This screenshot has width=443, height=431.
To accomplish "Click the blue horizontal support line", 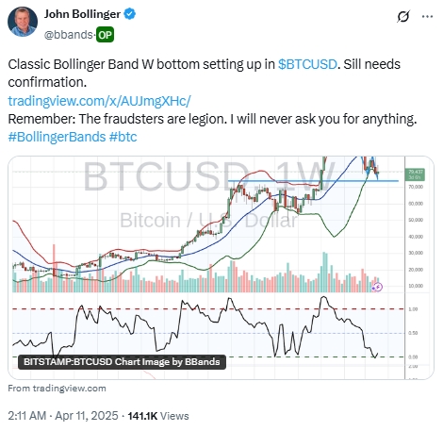I will 313,181.
